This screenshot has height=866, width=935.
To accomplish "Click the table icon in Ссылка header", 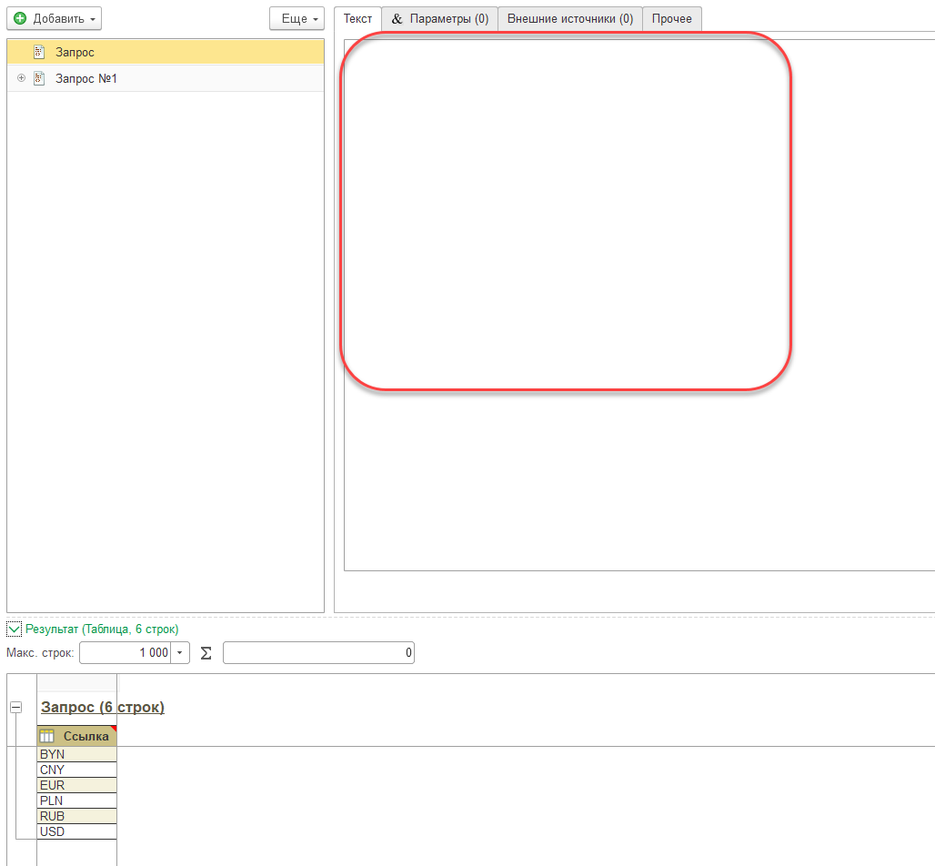I will click(x=47, y=736).
